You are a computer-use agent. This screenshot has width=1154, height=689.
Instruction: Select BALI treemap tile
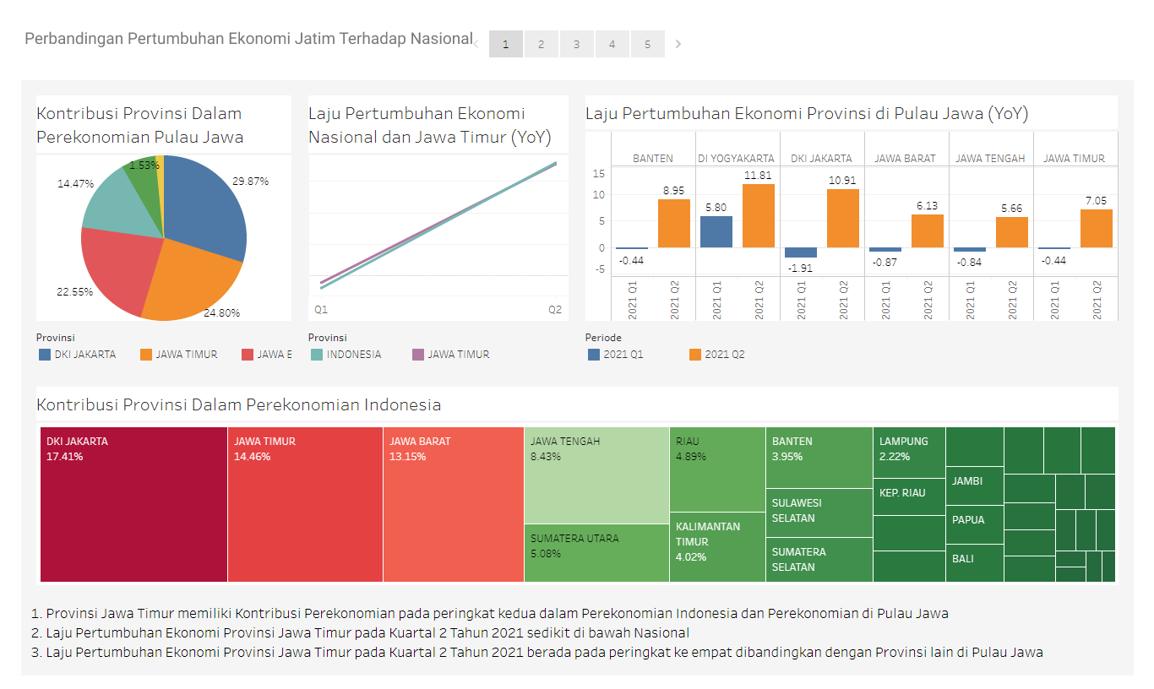tap(975, 563)
